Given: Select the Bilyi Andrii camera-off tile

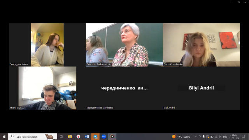Looking at the screenshot, I should pos(202,88).
